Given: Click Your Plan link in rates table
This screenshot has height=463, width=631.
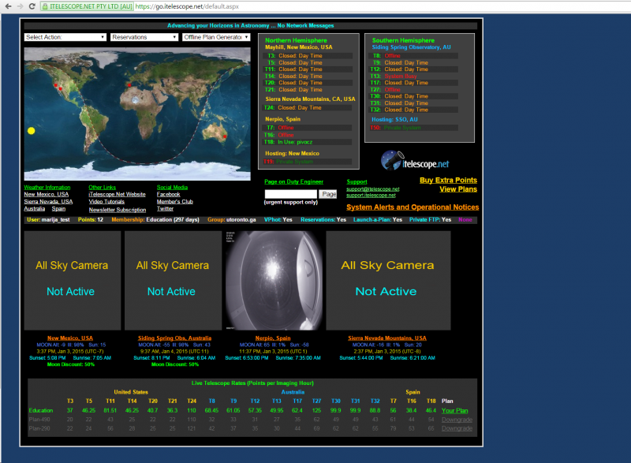Looking at the screenshot, I should [455, 411].
